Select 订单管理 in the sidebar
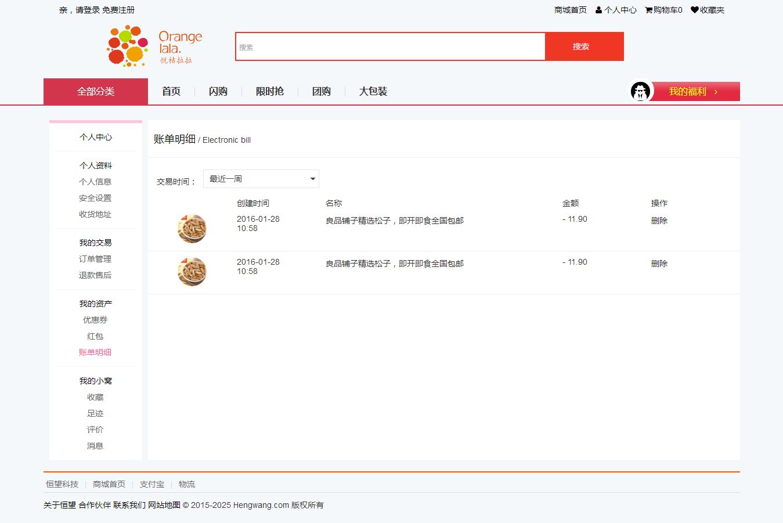The height and width of the screenshot is (523, 783). click(95, 259)
